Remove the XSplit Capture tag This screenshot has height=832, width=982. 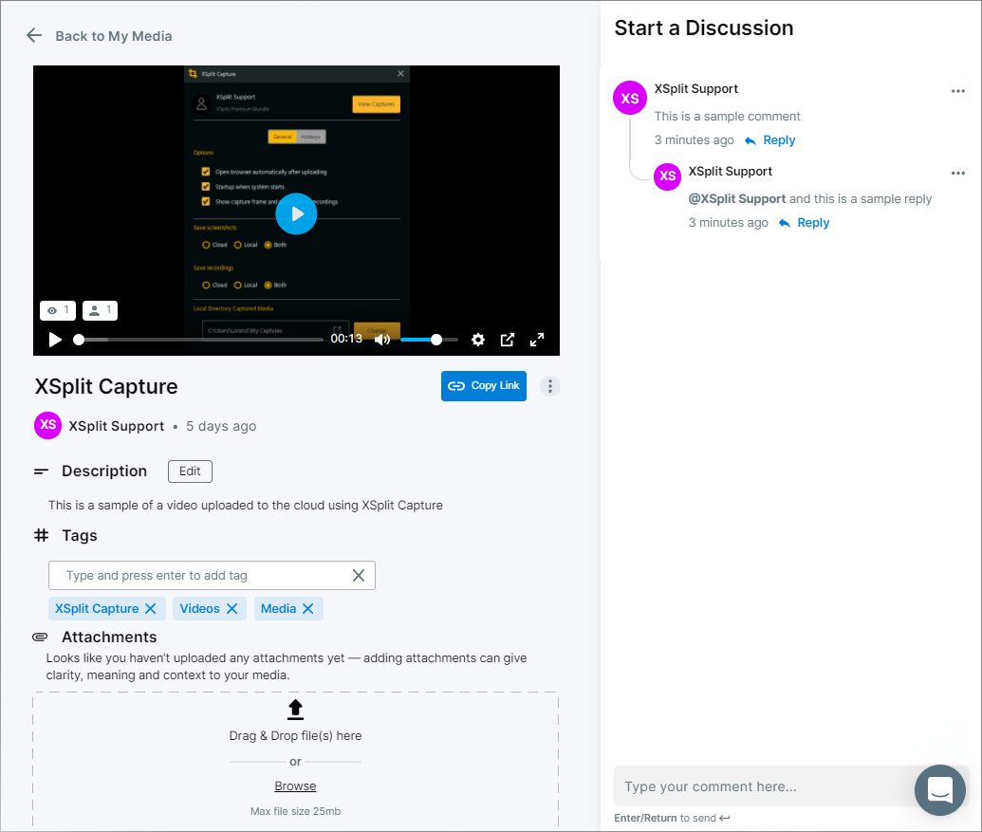[x=150, y=608]
